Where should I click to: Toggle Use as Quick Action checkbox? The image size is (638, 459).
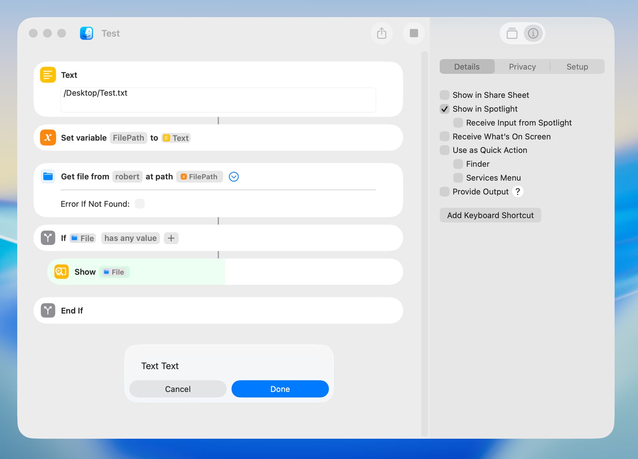coord(444,150)
